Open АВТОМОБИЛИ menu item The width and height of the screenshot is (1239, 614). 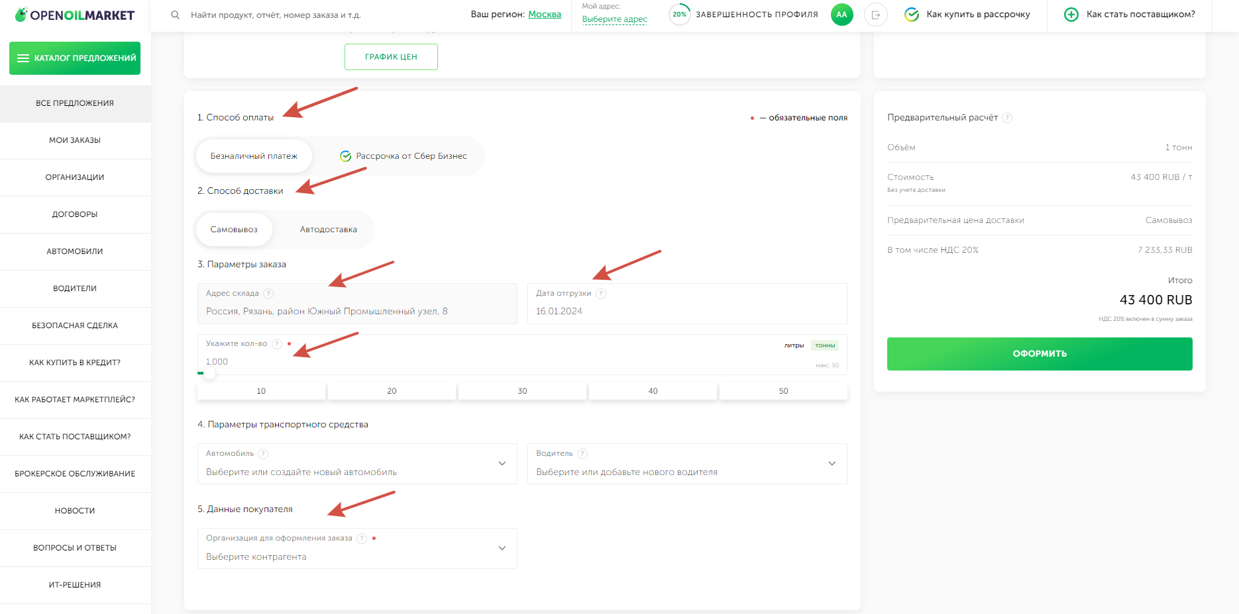pos(75,251)
